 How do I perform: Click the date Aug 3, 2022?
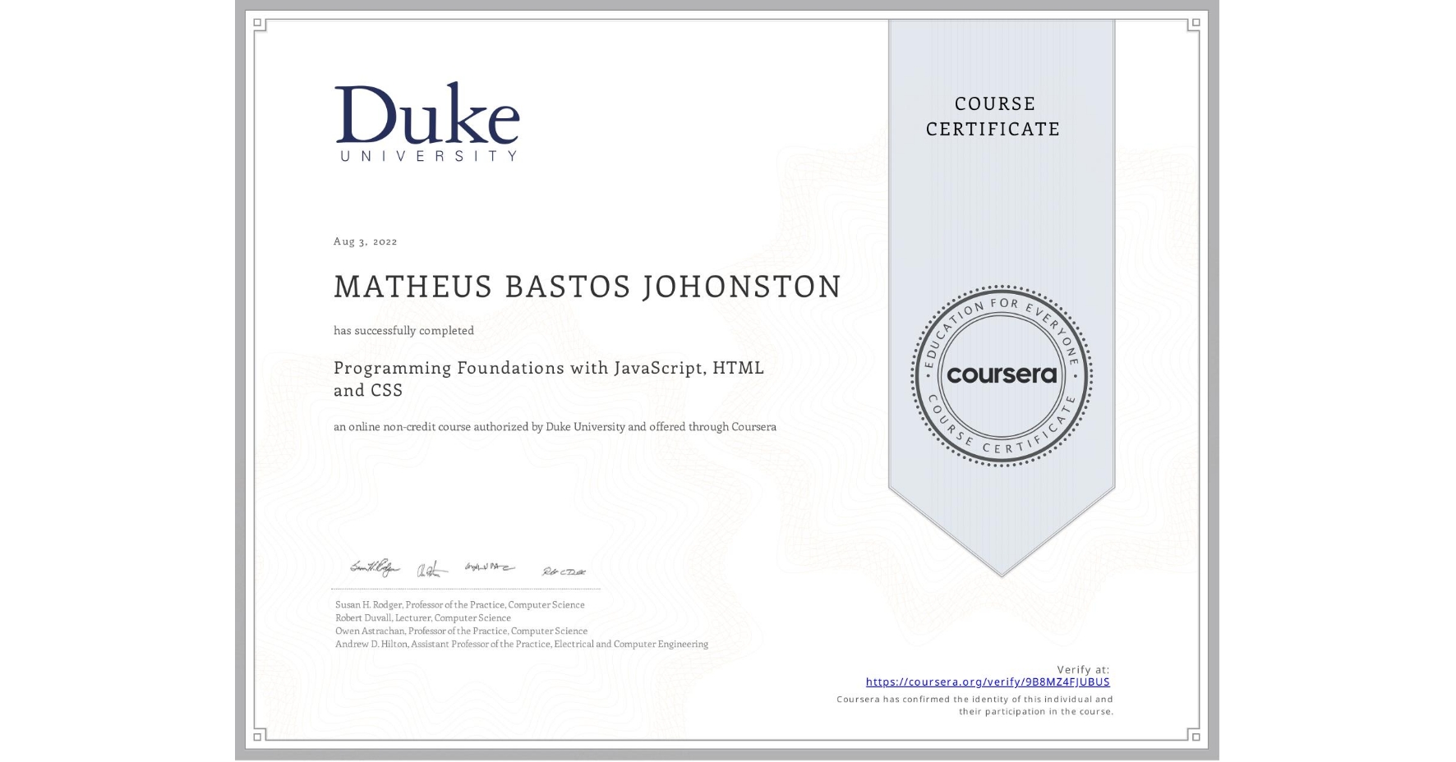[364, 241]
